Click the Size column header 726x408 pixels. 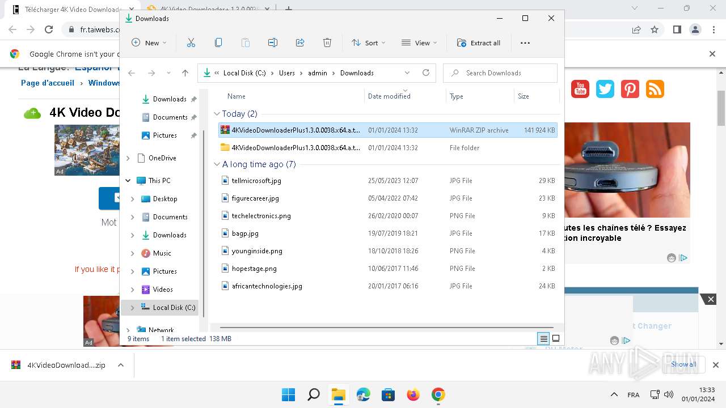[524, 96]
